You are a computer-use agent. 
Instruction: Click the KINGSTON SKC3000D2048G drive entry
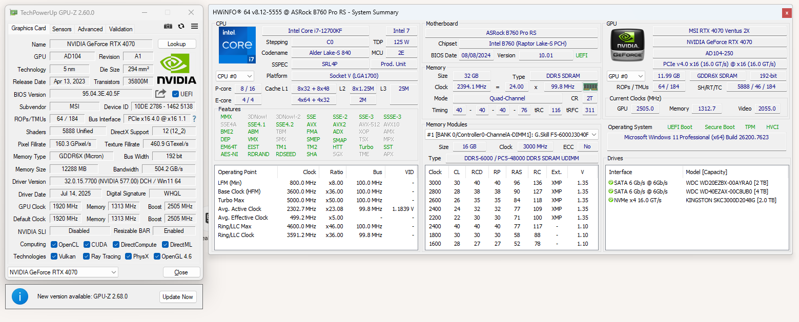tap(731, 200)
